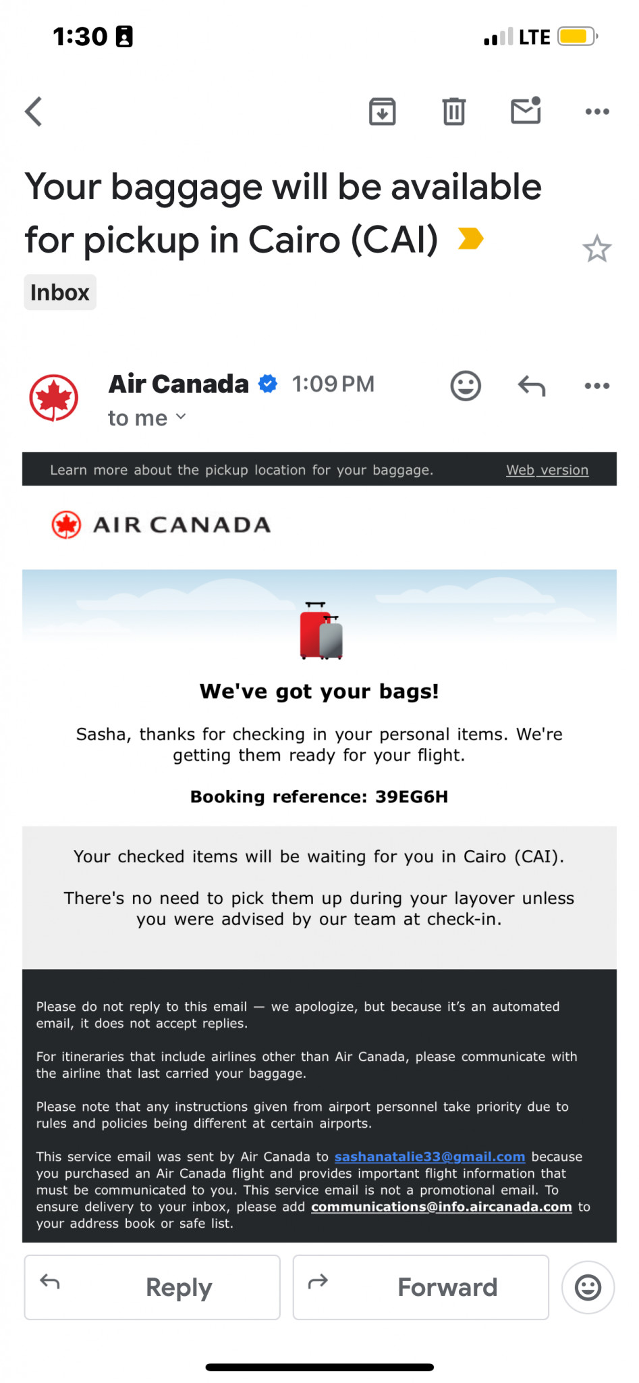This screenshot has height=1383, width=639.
Task: Open the Web version link
Action: (547, 470)
